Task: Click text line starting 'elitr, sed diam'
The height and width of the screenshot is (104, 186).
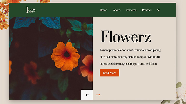Action: click(x=130, y=57)
